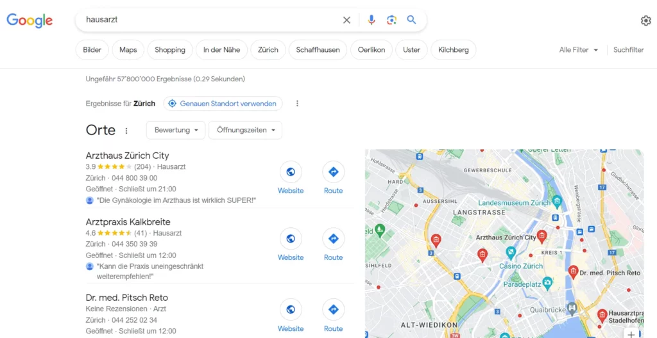
Task: Click 'Geöffnet · Schließt um 21:00' text
Action: pyautogui.click(x=131, y=189)
